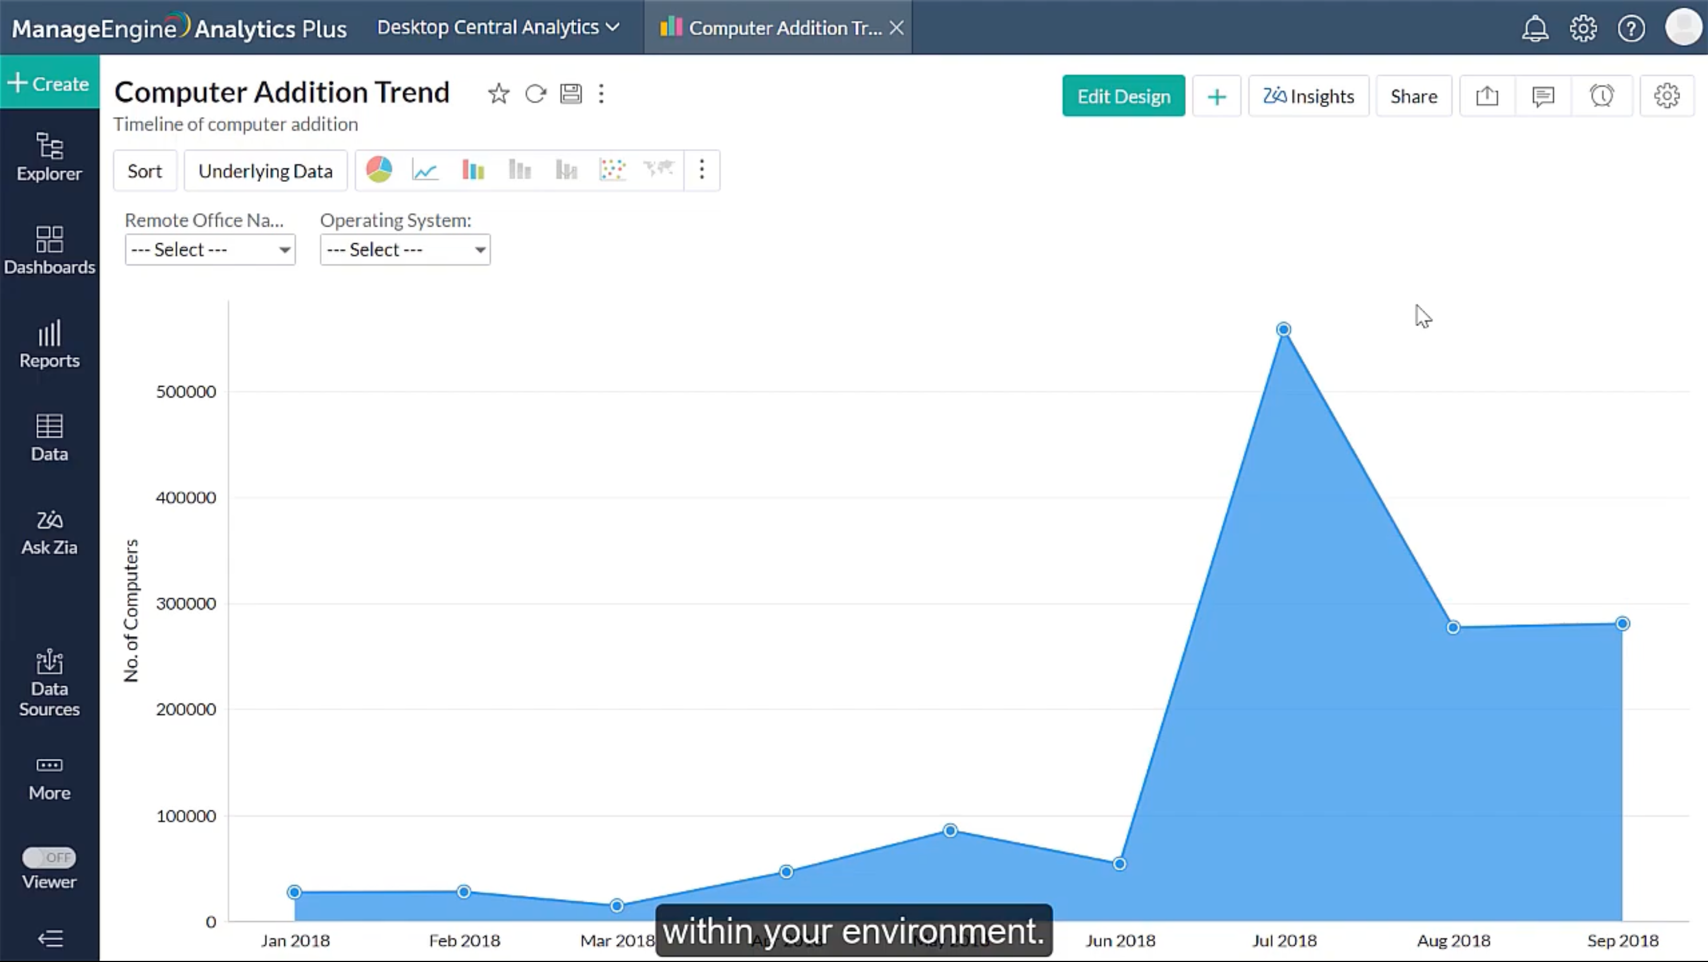
Task: Click the refresh report icon
Action: pos(535,94)
